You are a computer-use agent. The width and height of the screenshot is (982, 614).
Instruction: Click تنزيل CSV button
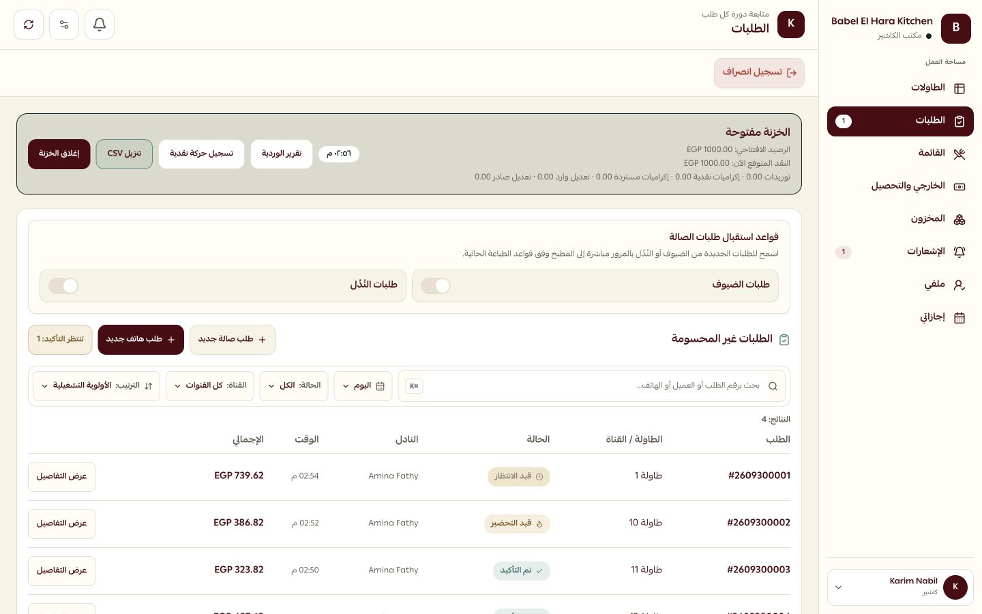[124, 154]
